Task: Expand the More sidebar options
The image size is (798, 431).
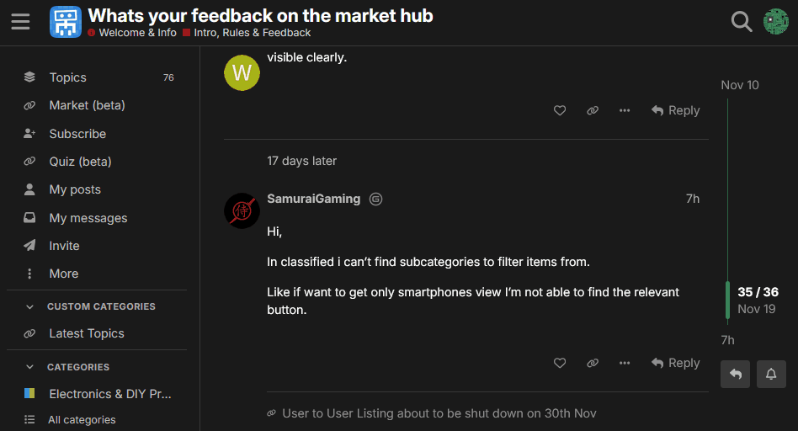Action: [63, 274]
